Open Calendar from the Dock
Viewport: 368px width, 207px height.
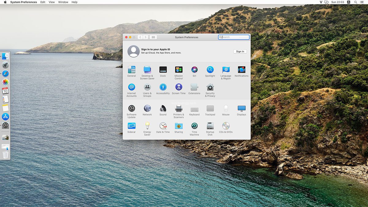[6, 91]
